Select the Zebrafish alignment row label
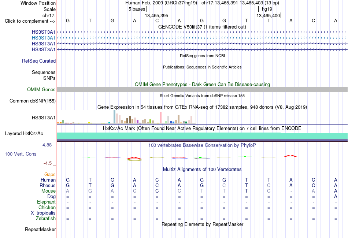Viewport: 348px width, 238px height. 46,219
